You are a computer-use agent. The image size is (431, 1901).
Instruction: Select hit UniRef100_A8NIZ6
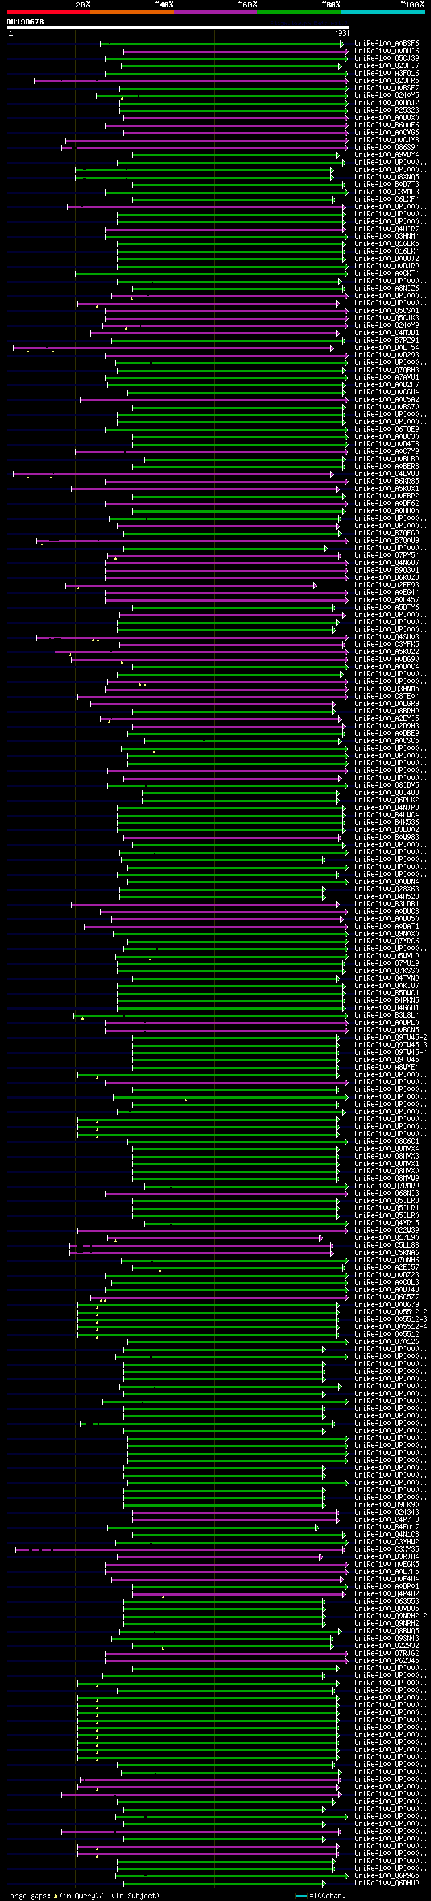387,289
